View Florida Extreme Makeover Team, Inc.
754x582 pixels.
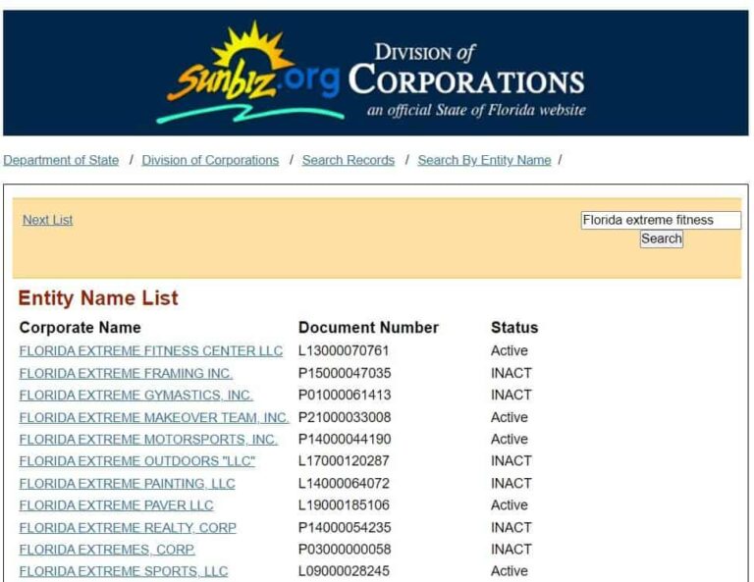click(153, 417)
